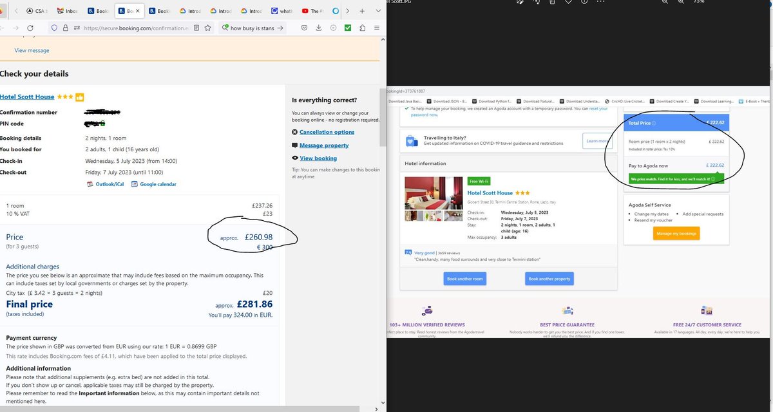Click the 'Very good' review score text
Screen dimensions: 773x412
click(x=425, y=253)
